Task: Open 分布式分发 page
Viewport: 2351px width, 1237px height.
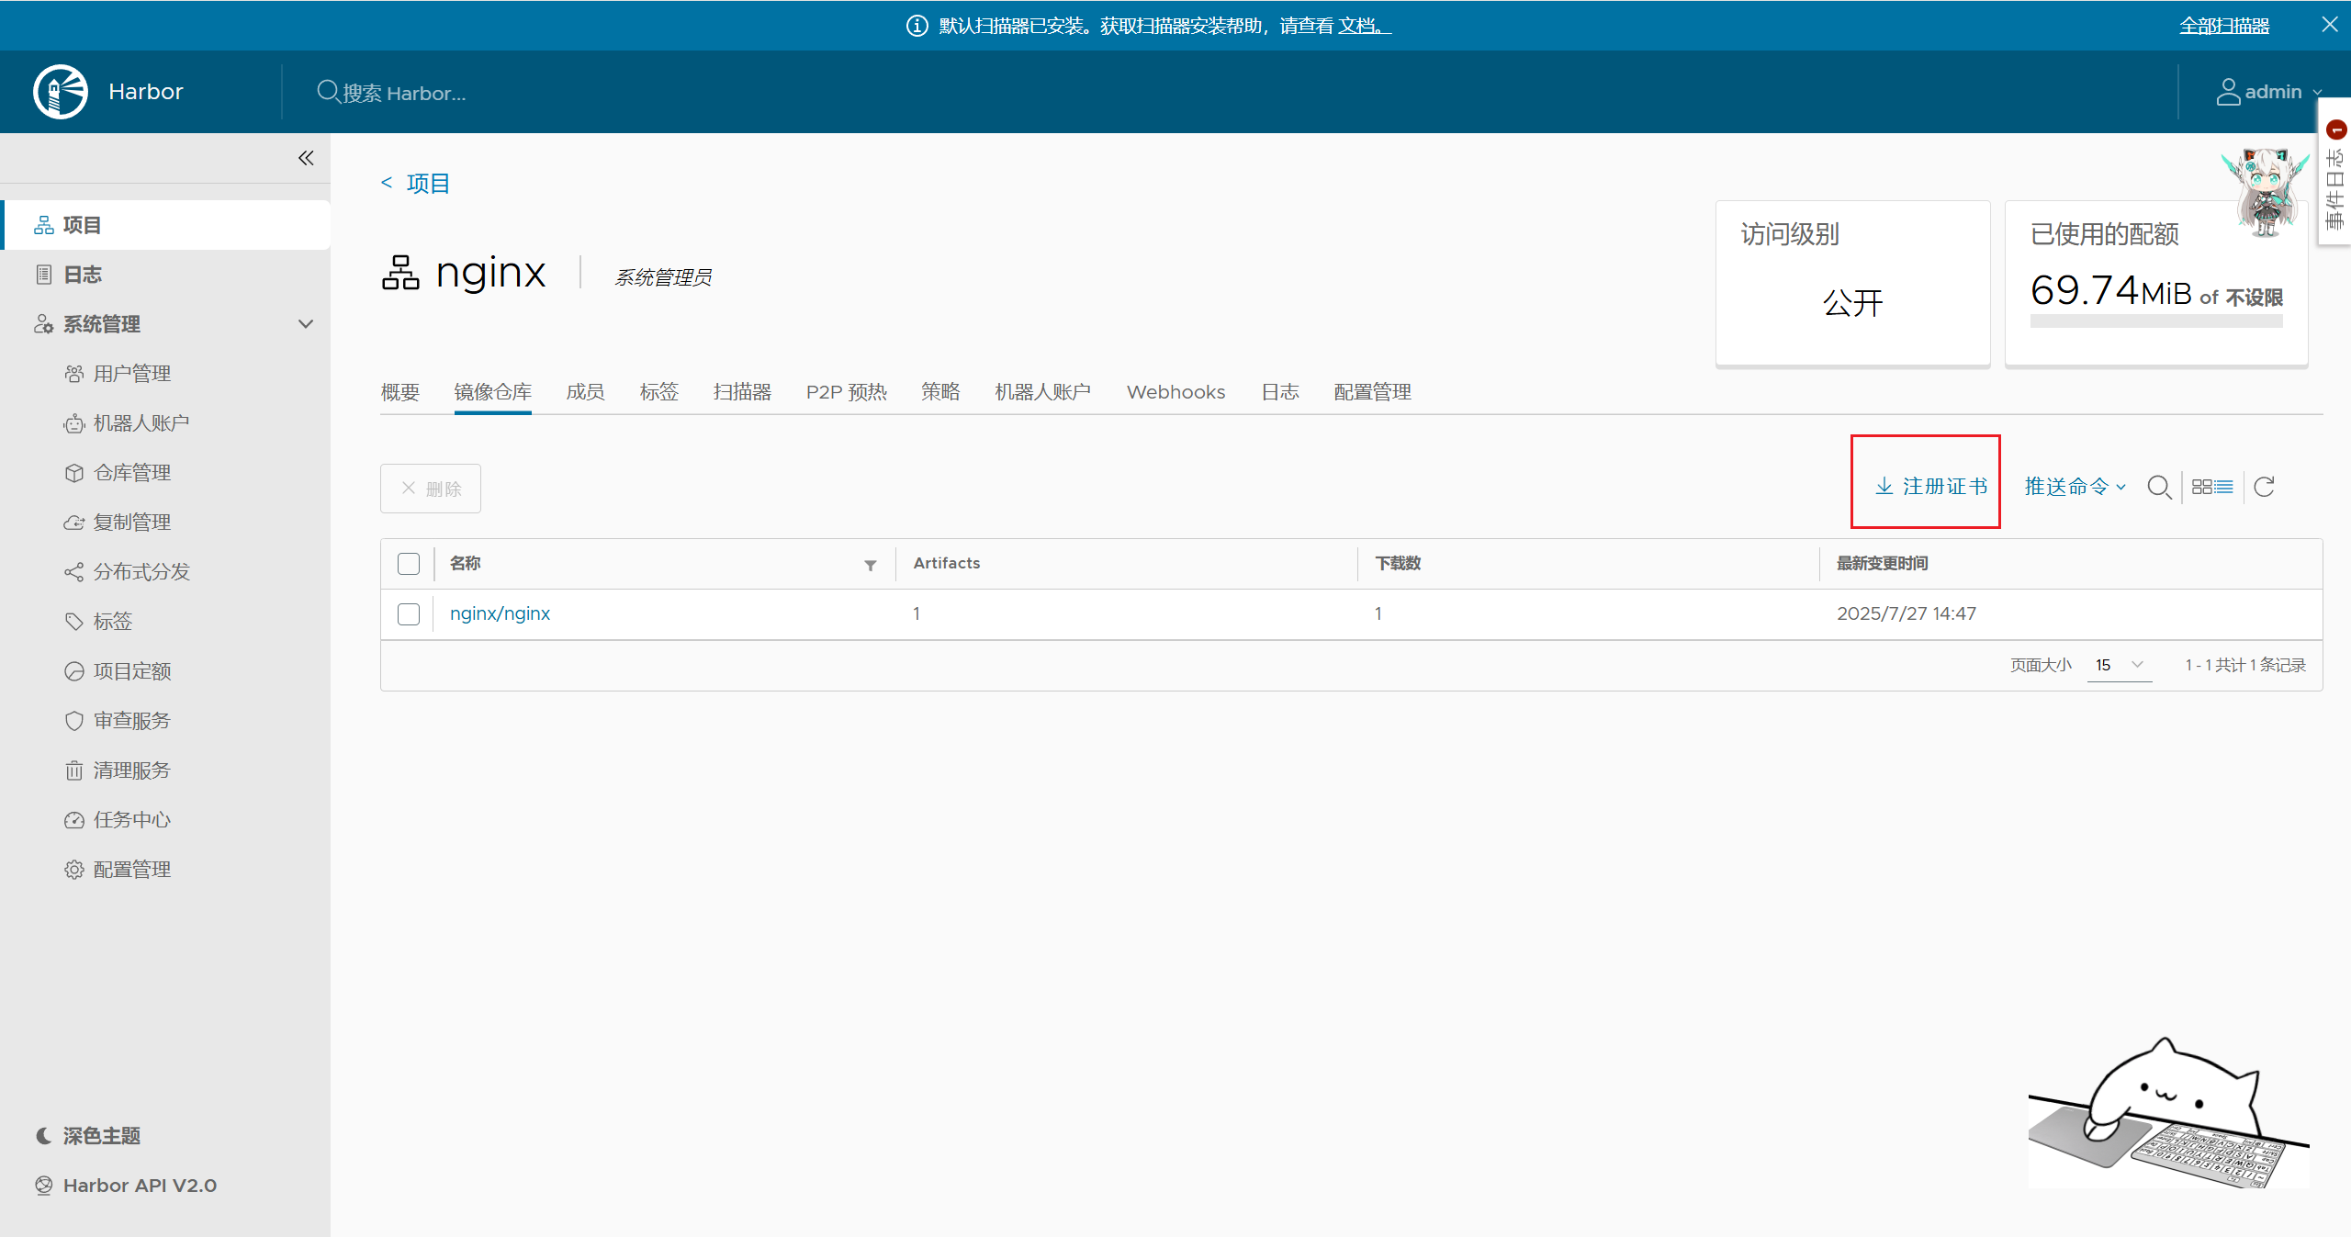Action: coord(141,572)
